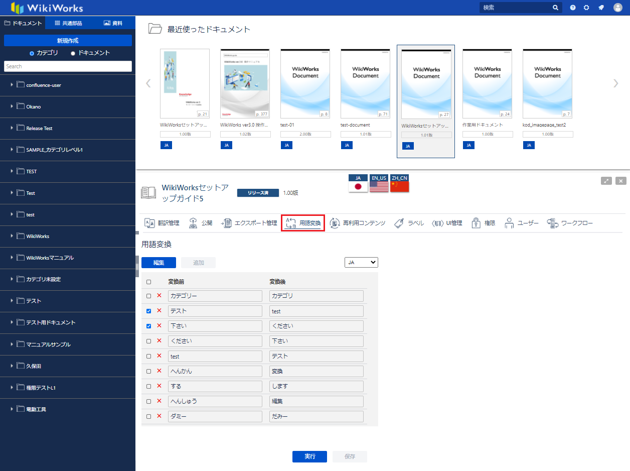Expand the confluence-user folder
The width and height of the screenshot is (630, 471).
click(x=12, y=85)
